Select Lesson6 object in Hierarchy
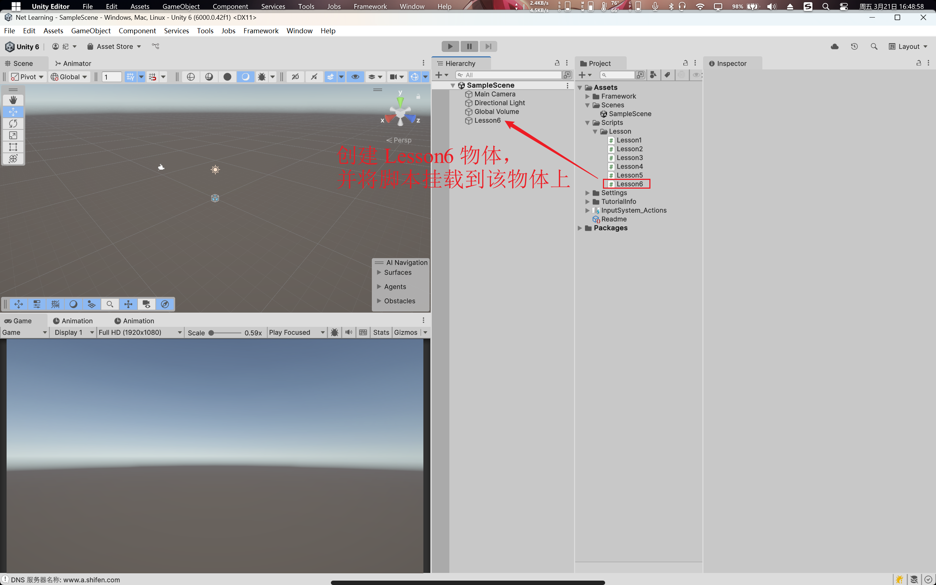 487,120
